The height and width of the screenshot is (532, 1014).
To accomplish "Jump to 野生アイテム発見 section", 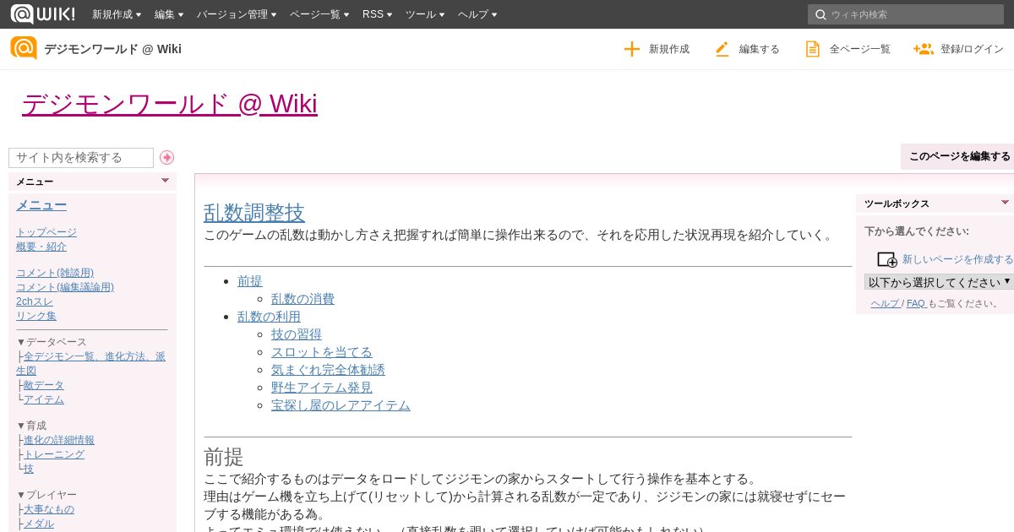I will click(322, 388).
